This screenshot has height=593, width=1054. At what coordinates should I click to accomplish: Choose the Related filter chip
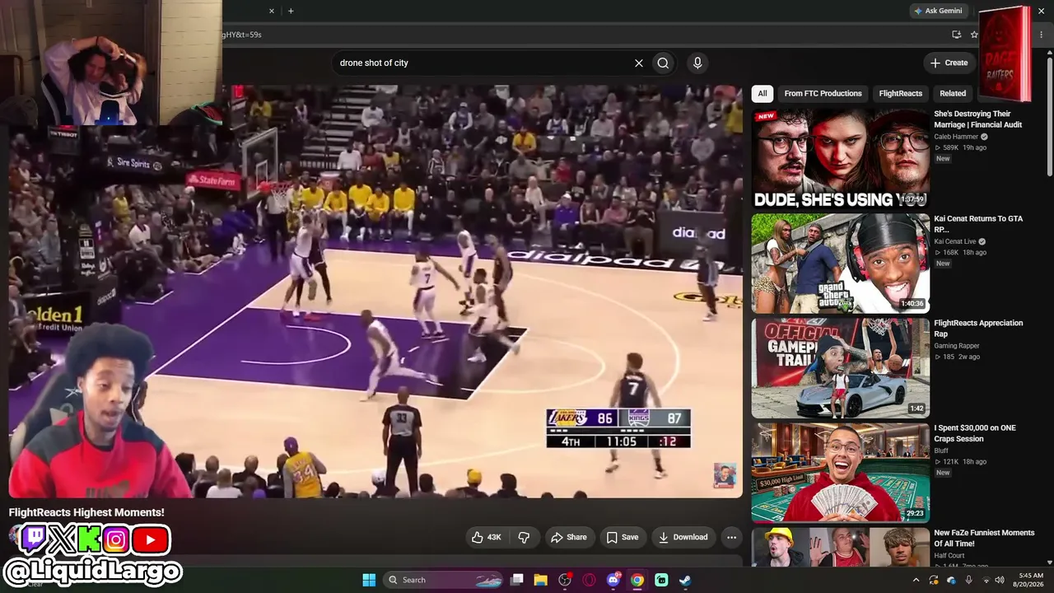(953, 93)
